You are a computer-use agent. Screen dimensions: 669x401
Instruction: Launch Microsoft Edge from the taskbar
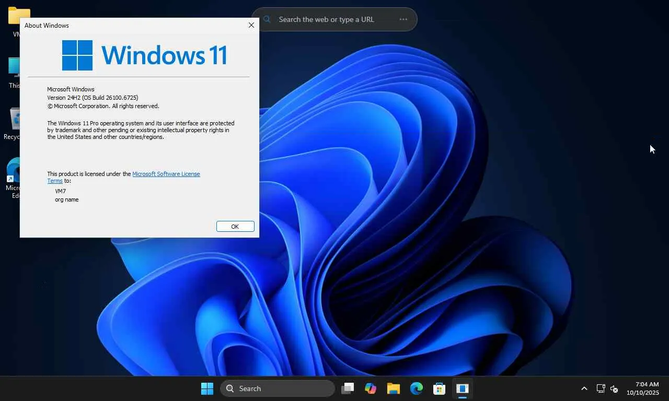[x=417, y=388]
